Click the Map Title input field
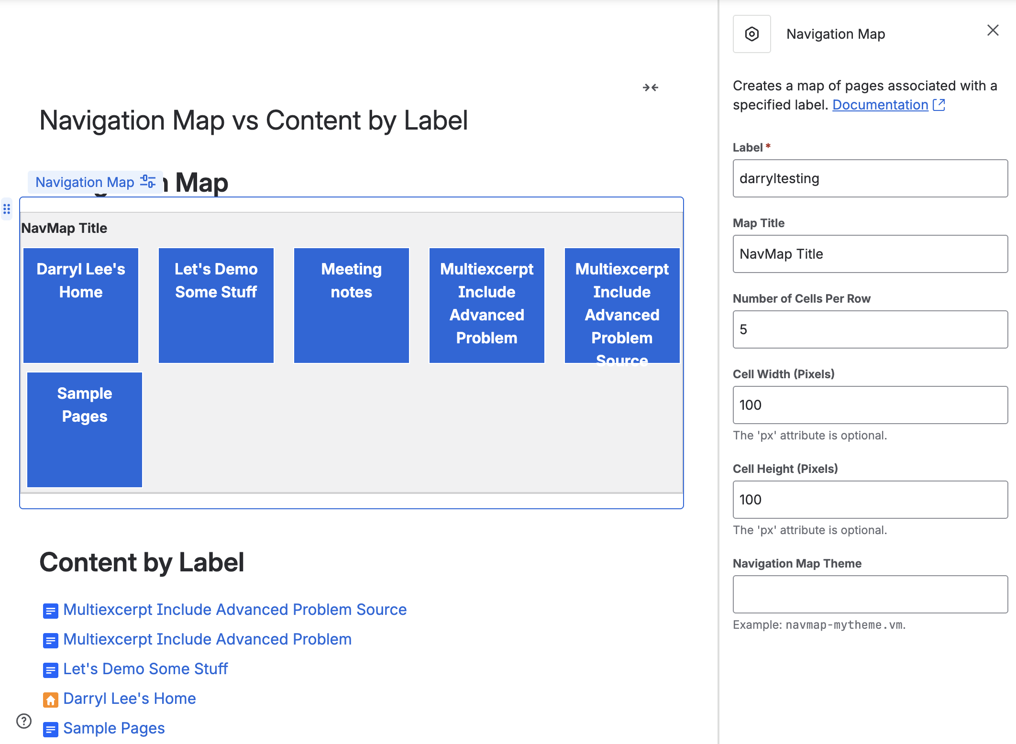 pos(870,254)
